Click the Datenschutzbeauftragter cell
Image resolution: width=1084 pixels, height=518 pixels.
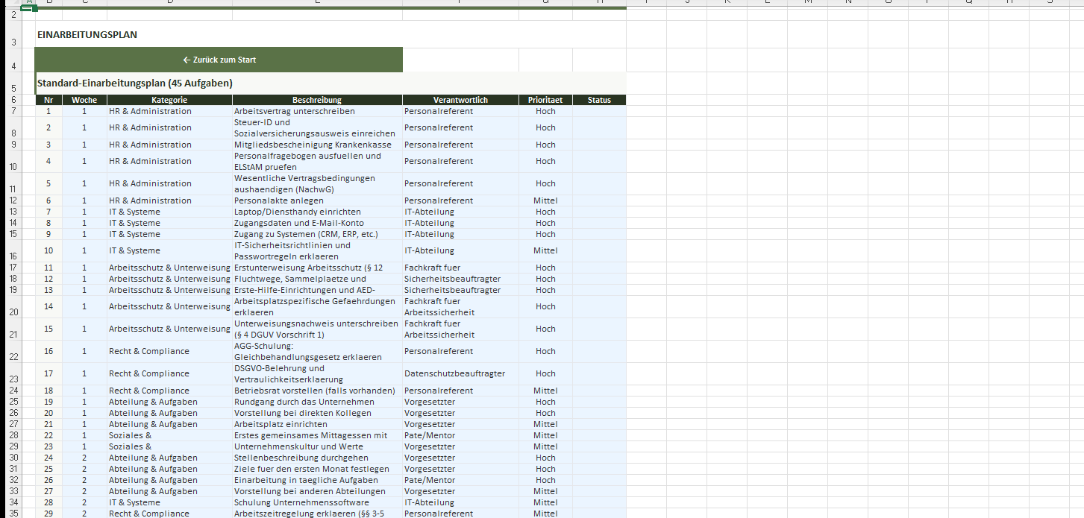tap(460, 373)
